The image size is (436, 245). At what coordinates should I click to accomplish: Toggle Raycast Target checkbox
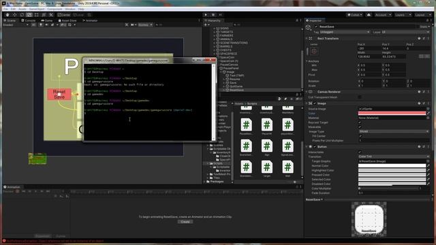pyautogui.click(x=360, y=122)
